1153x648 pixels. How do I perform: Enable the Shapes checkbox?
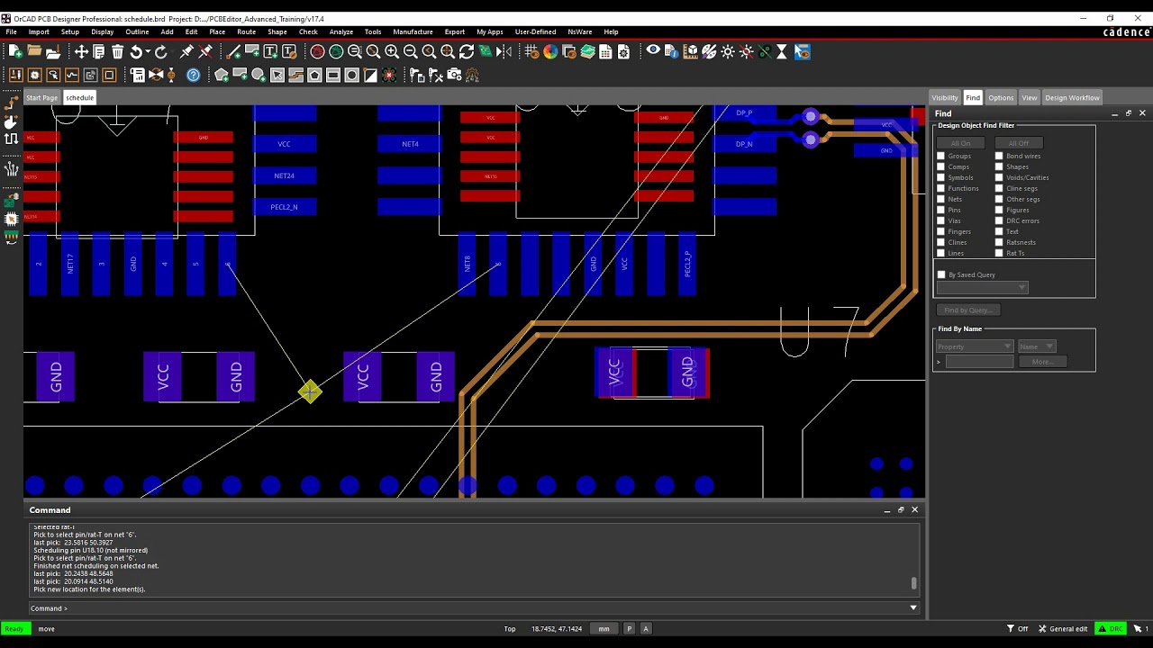(999, 166)
